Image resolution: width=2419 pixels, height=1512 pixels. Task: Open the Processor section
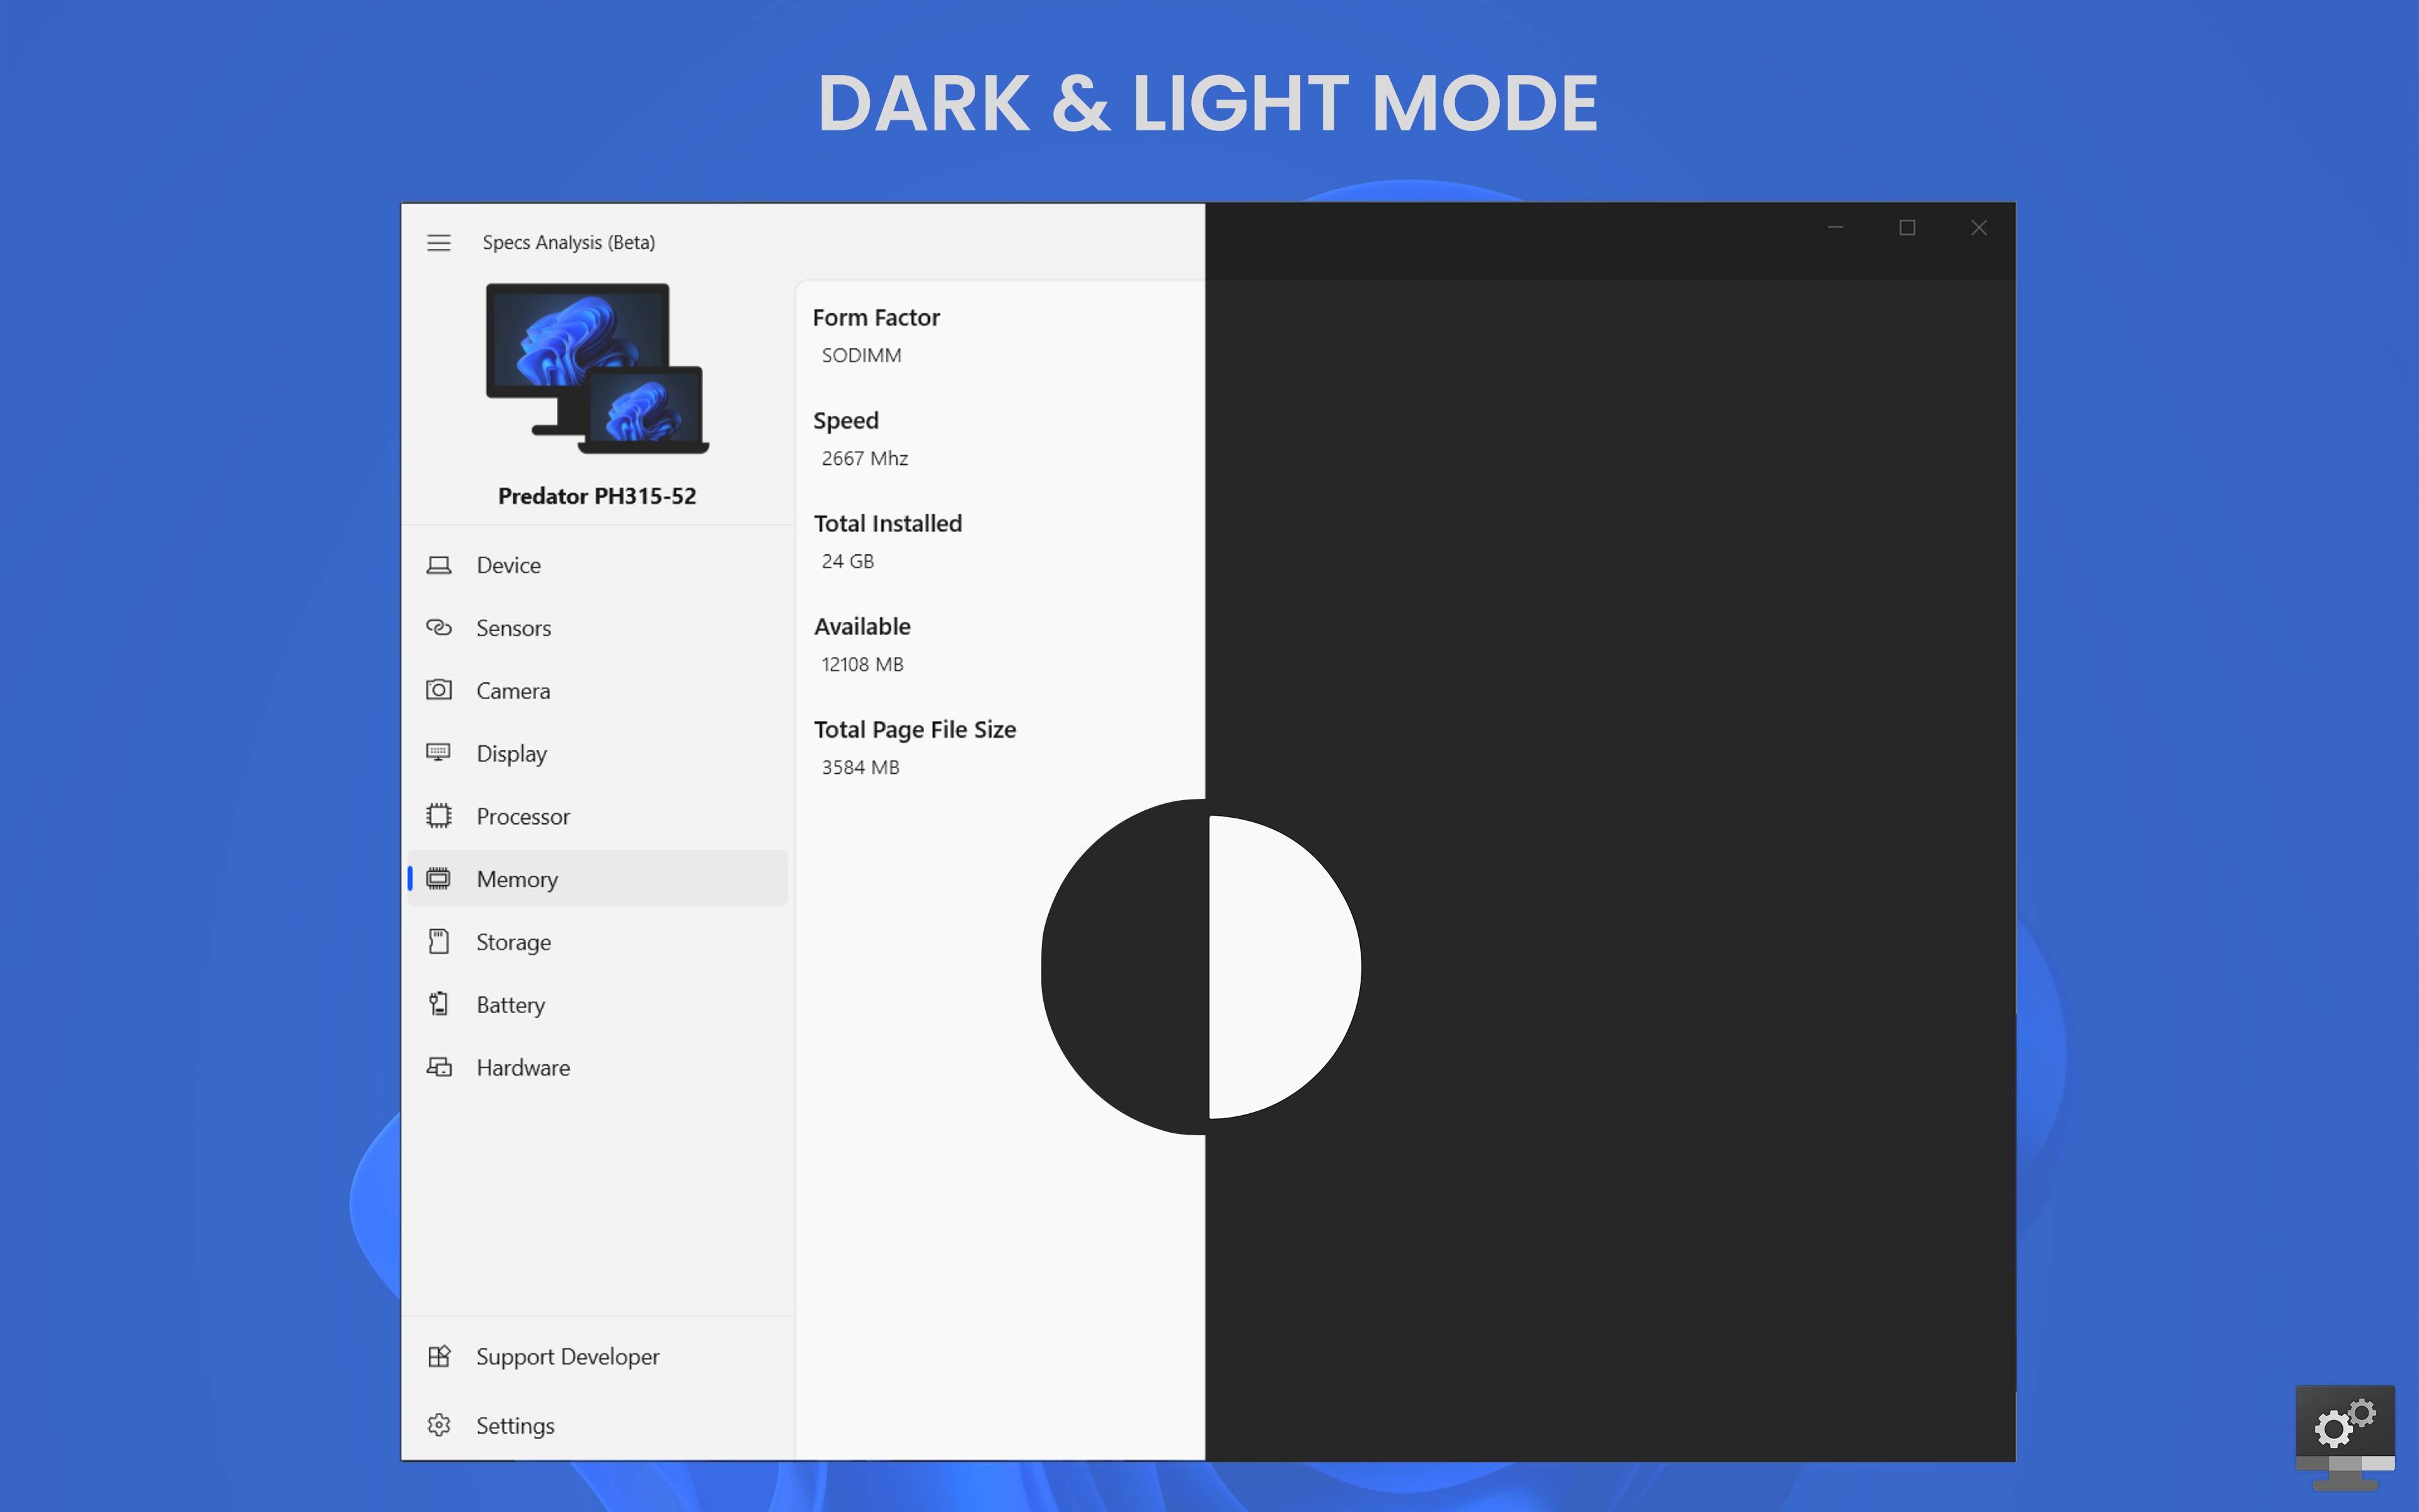pyautogui.click(x=523, y=816)
